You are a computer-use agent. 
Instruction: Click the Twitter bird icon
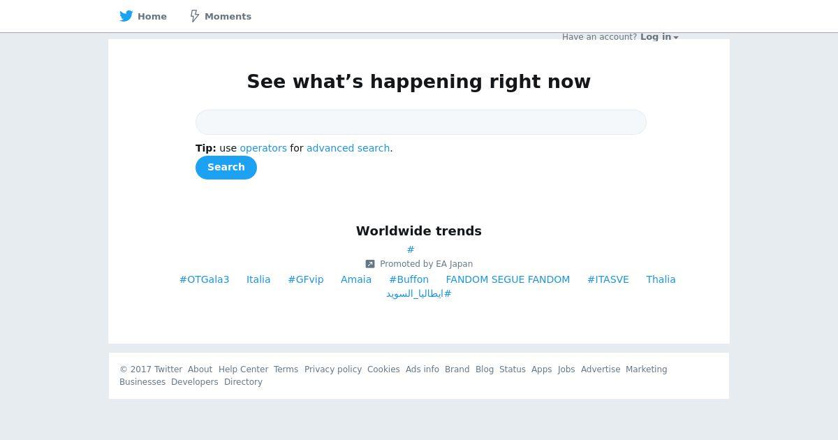pyautogui.click(x=126, y=16)
